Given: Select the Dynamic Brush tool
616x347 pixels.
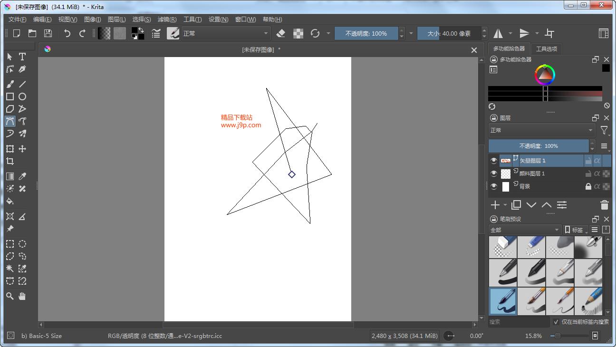Looking at the screenshot, I should pyautogui.click(x=10, y=134).
